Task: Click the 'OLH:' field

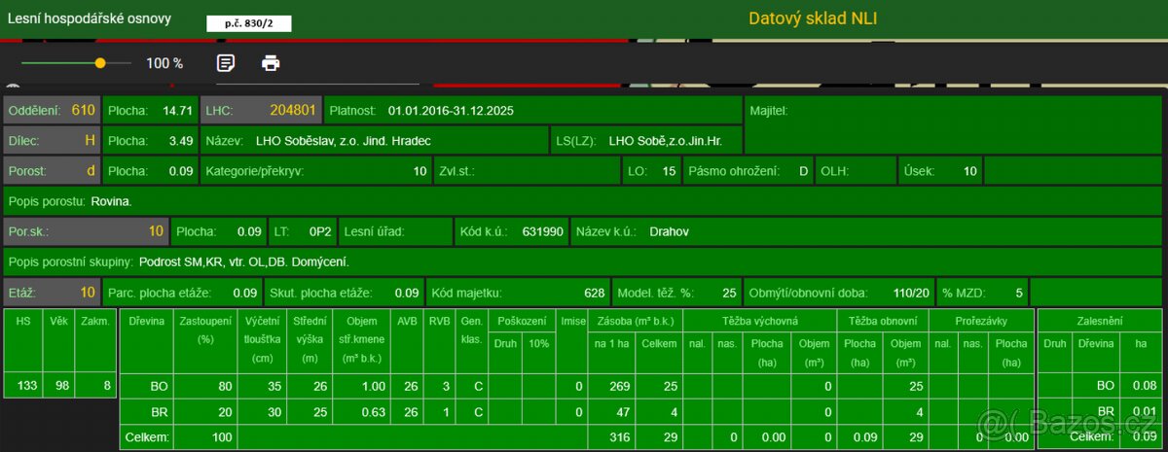Action: (856, 171)
